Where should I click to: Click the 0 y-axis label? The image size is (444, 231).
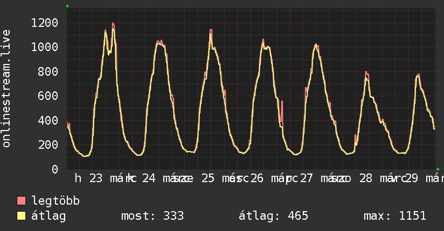pyautogui.click(x=55, y=169)
